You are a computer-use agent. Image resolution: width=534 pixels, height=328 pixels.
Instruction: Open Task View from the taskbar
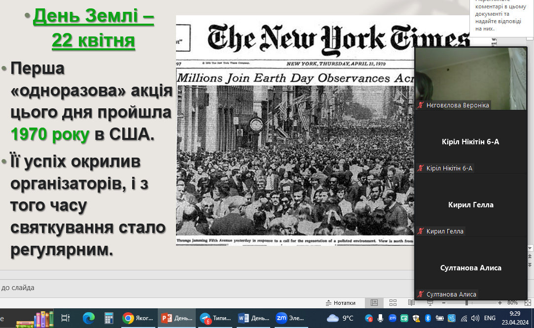coord(66,318)
